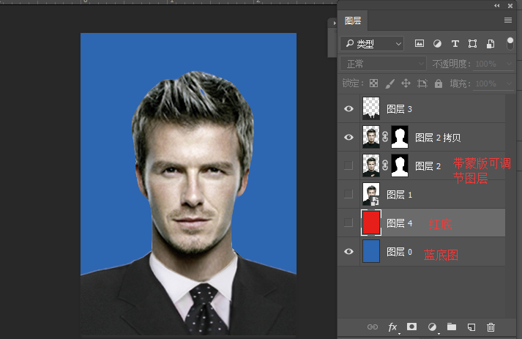Show the red 图层 4 layer
522x339 pixels.
point(348,223)
